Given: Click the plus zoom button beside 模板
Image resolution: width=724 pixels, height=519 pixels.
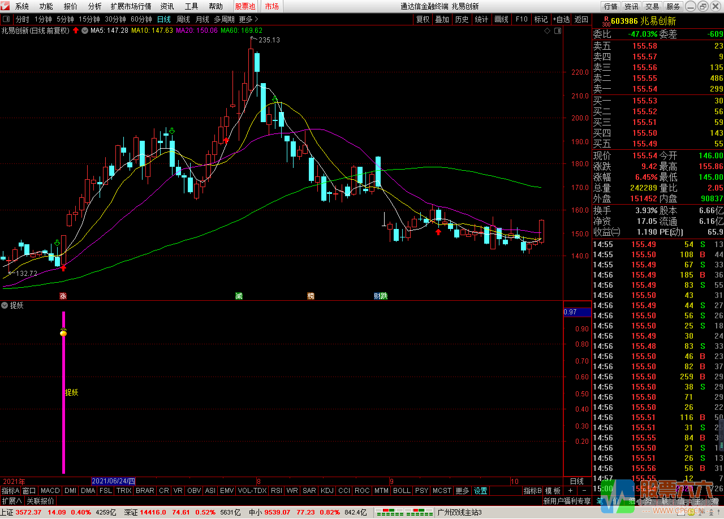Looking at the screenshot, I should [x=570, y=491].
